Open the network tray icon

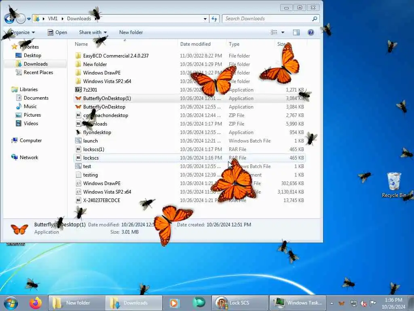point(353,303)
